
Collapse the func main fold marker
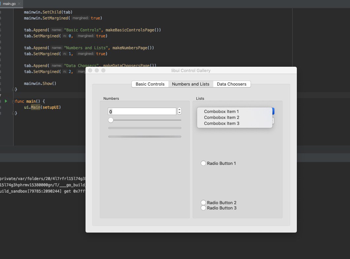(13, 101)
